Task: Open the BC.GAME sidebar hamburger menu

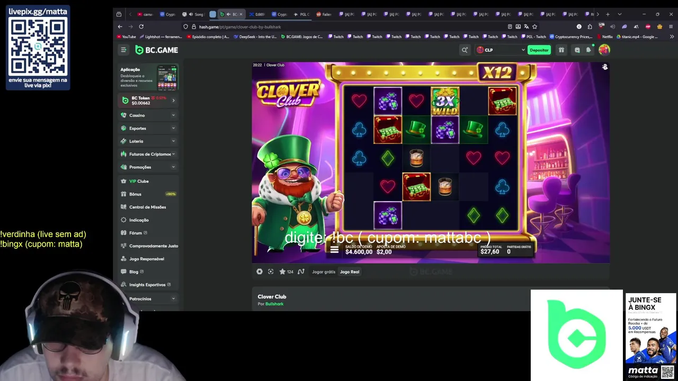Action: [x=123, y=50]
